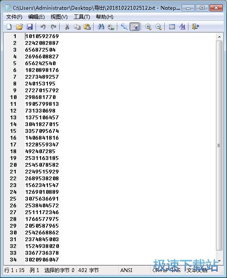Open the 工具(T) menu
Image resolution: width=227 pixels, height=278 pixels.
82,17
